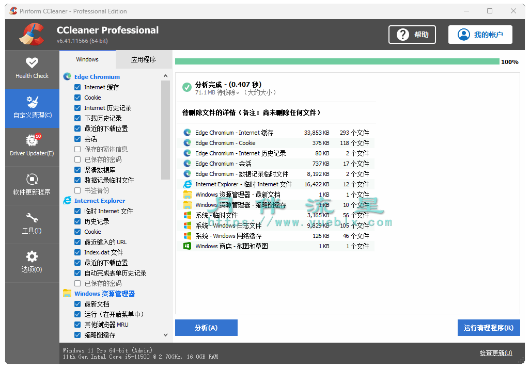Open the 工具 wrench section
Viewport: 530px width, 370px height.
pos(32,223)
